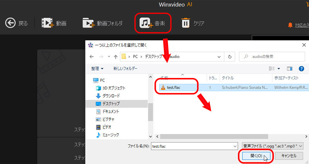Sort by タイトル column header
Viewport: 309px width, 164px height.
click(x=246, y=78)
